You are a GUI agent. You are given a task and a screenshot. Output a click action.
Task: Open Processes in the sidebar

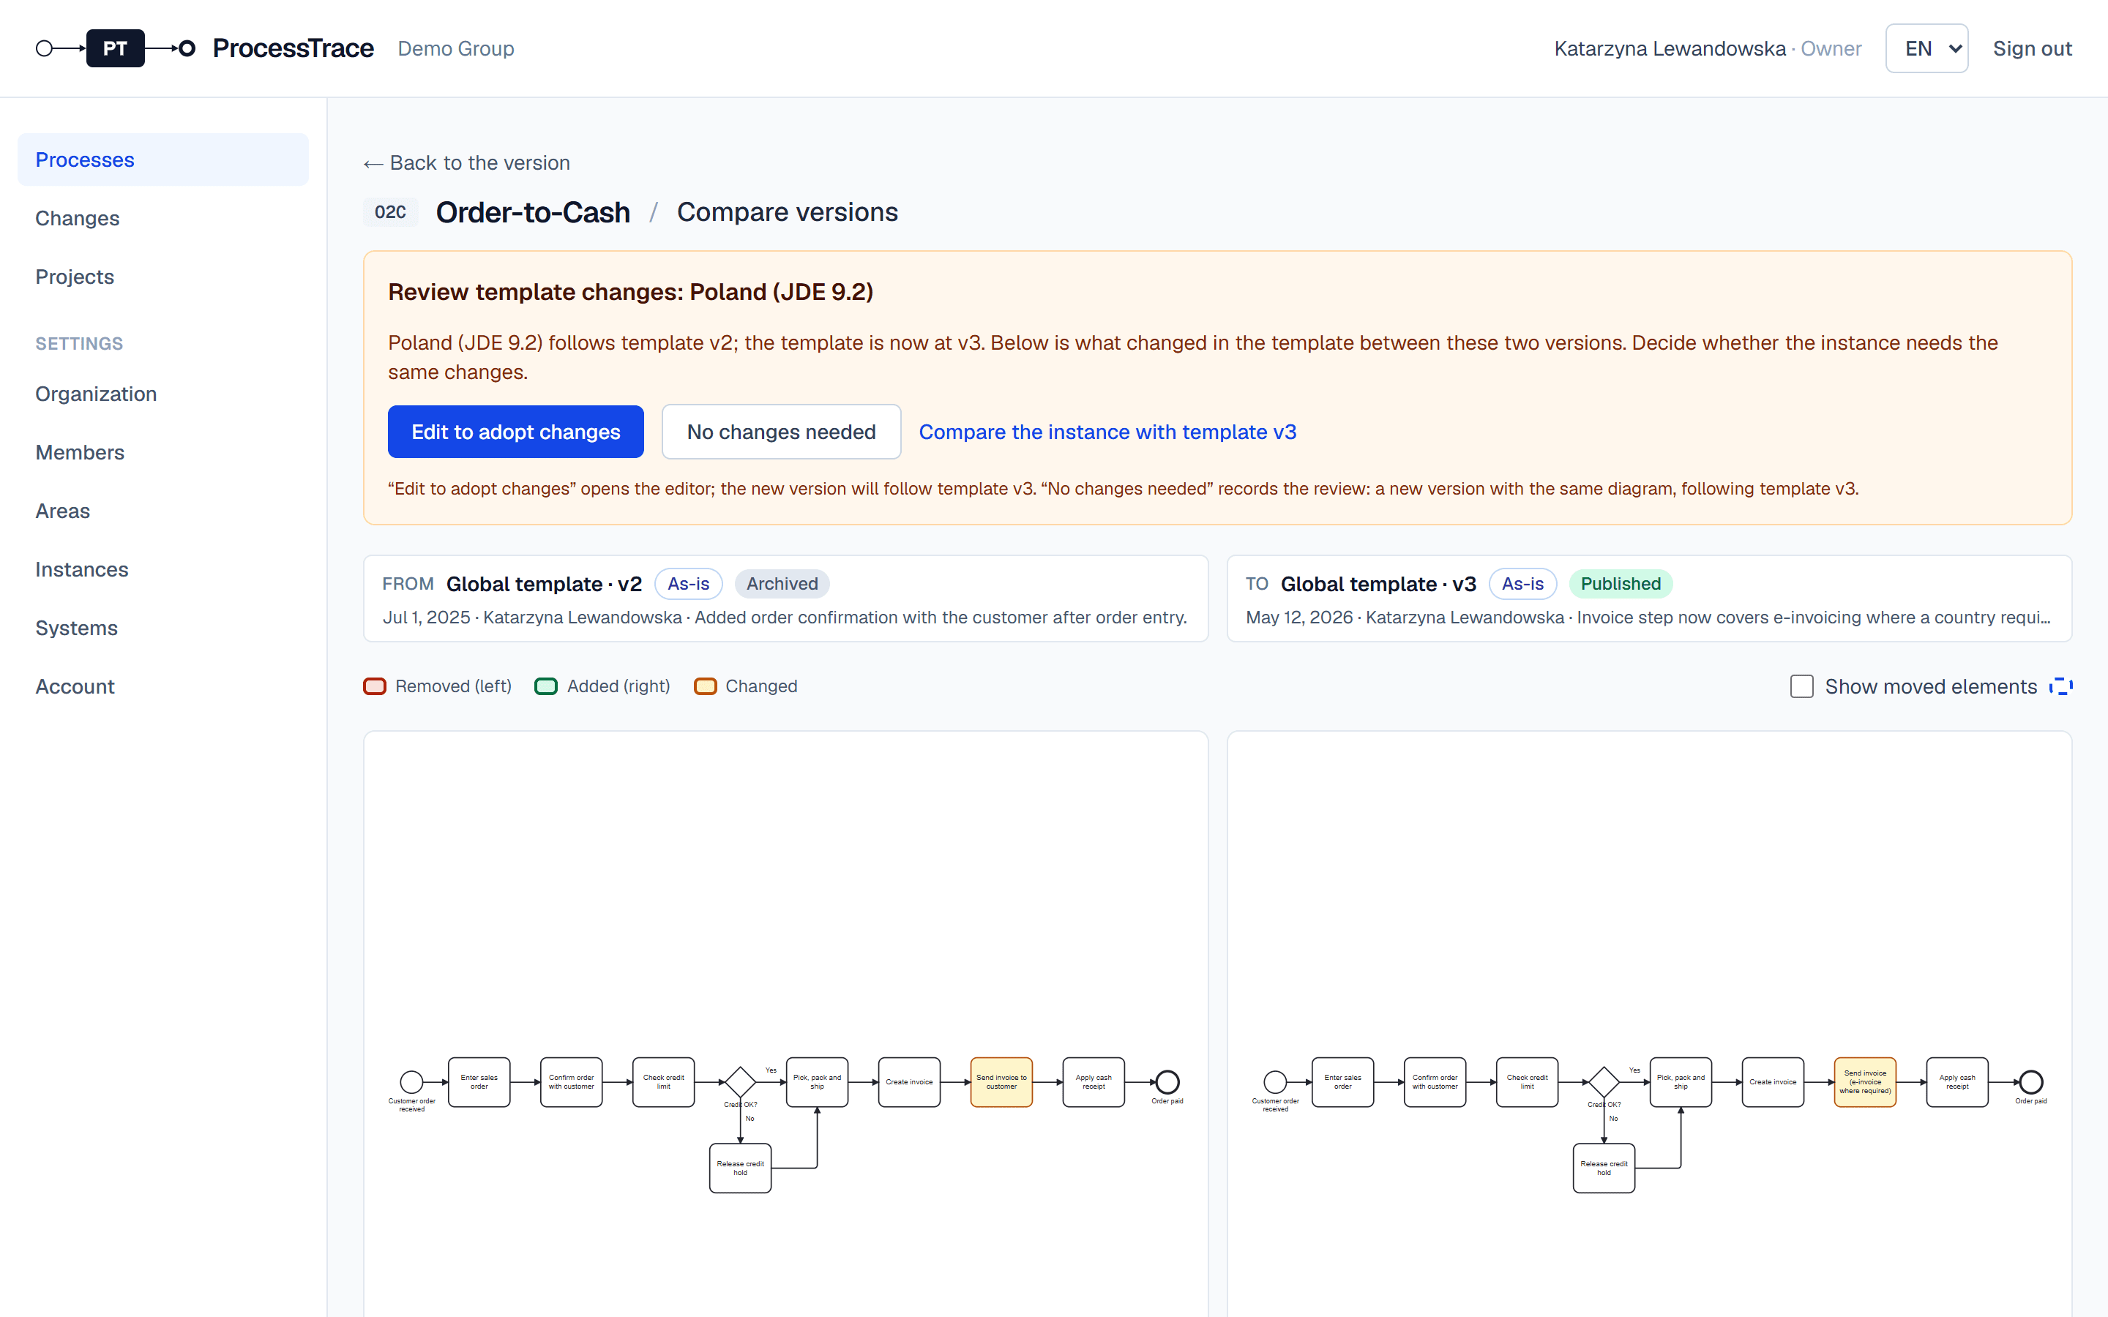pyautogui.click(x=163, y=160)
